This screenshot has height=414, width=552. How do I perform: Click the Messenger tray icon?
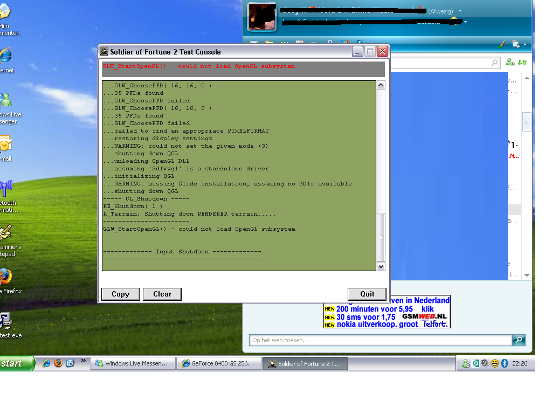pos(466,364)
